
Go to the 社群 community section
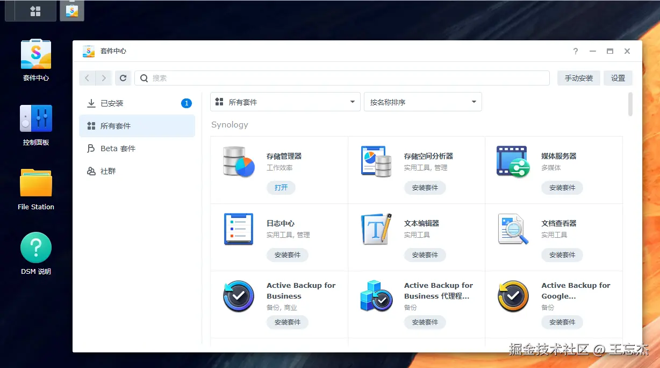(x=137, y=171)
